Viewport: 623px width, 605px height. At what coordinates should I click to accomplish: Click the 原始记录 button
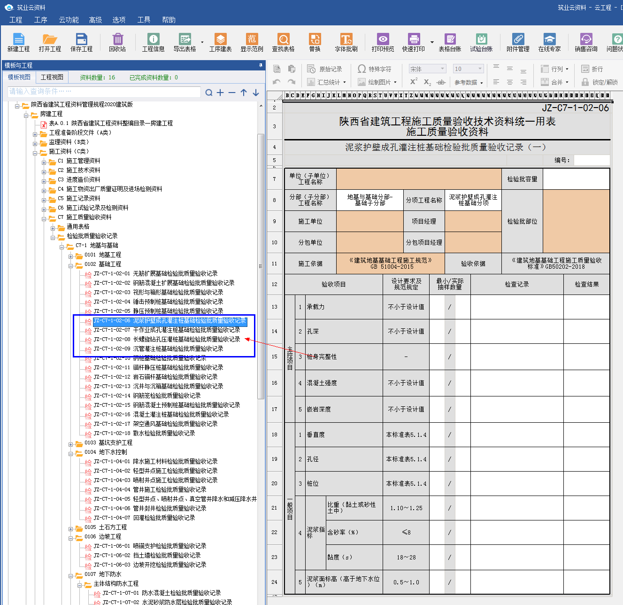[325, 69]
